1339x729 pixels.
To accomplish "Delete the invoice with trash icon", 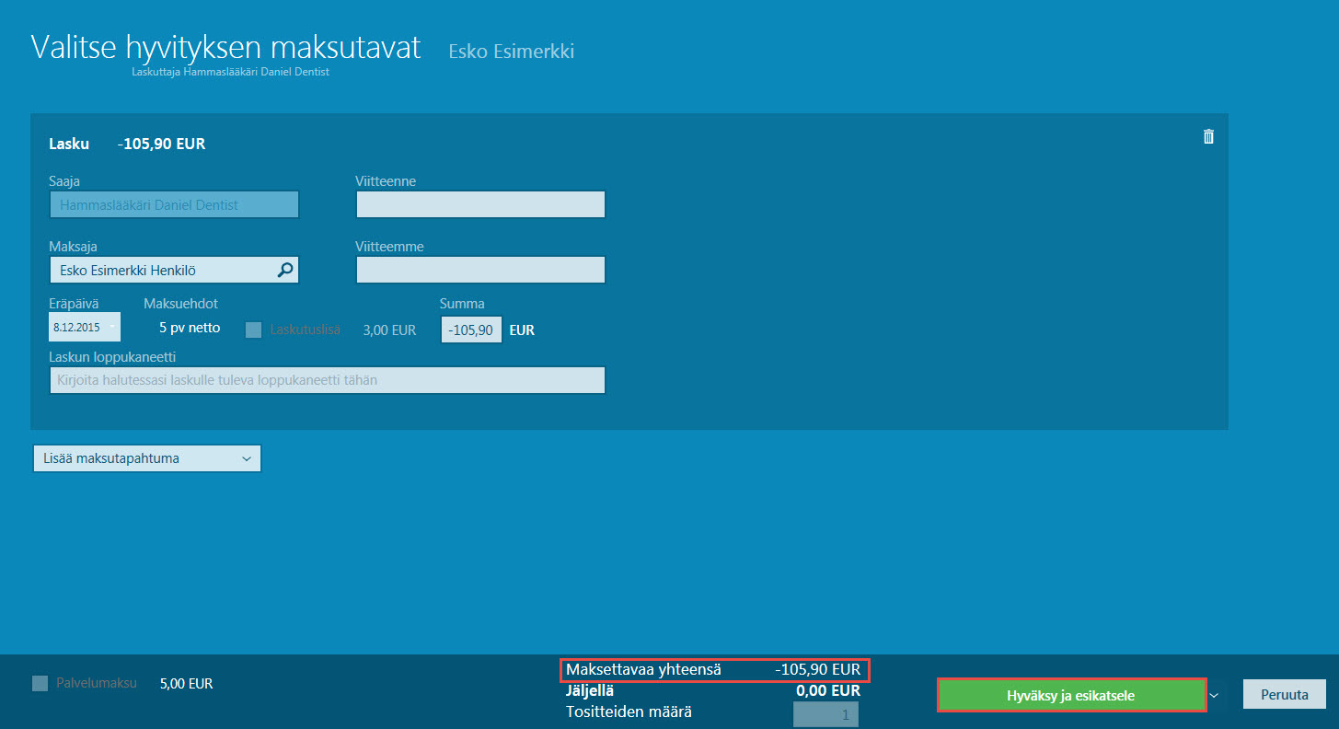I will point(1208,136).
